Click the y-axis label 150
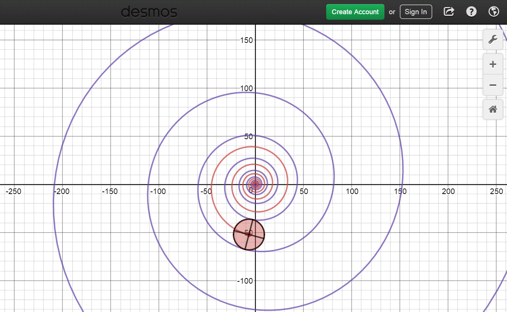This screenshot has height=312, width=507. click(x=246, y=40)
